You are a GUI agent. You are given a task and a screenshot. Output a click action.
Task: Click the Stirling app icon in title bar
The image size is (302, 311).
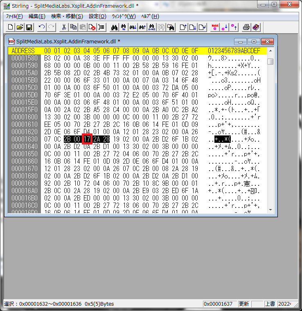click(7, 6)
